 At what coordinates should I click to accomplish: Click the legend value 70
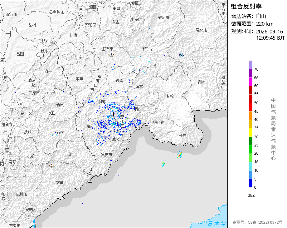tap(256, 69)
